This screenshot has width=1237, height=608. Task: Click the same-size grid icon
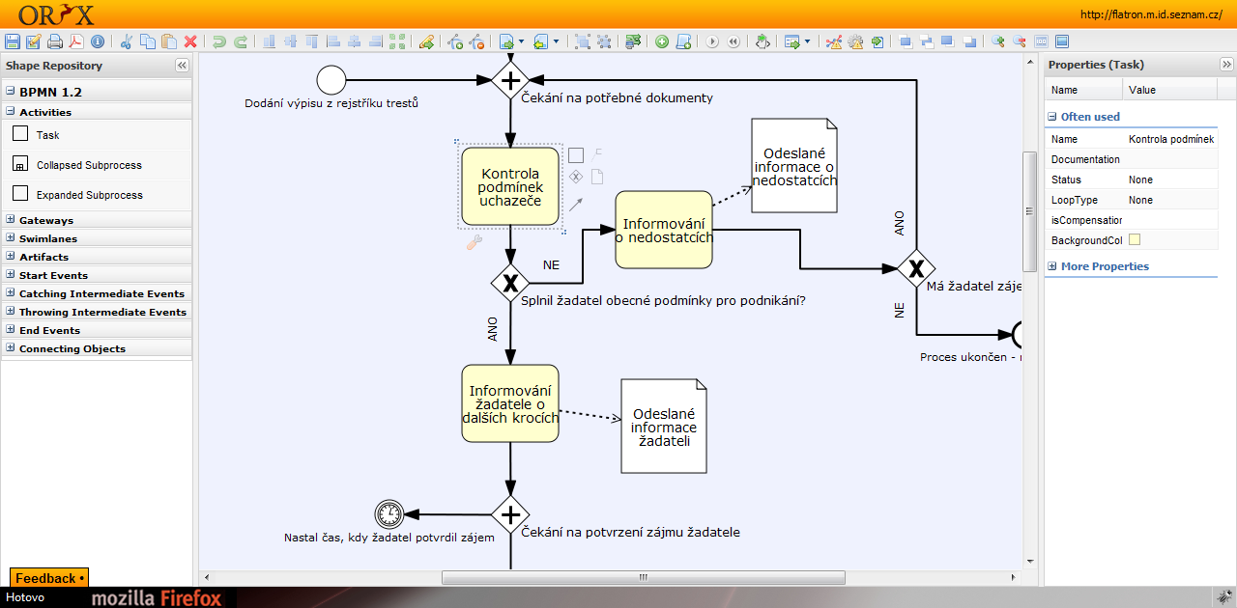(397, 41)
